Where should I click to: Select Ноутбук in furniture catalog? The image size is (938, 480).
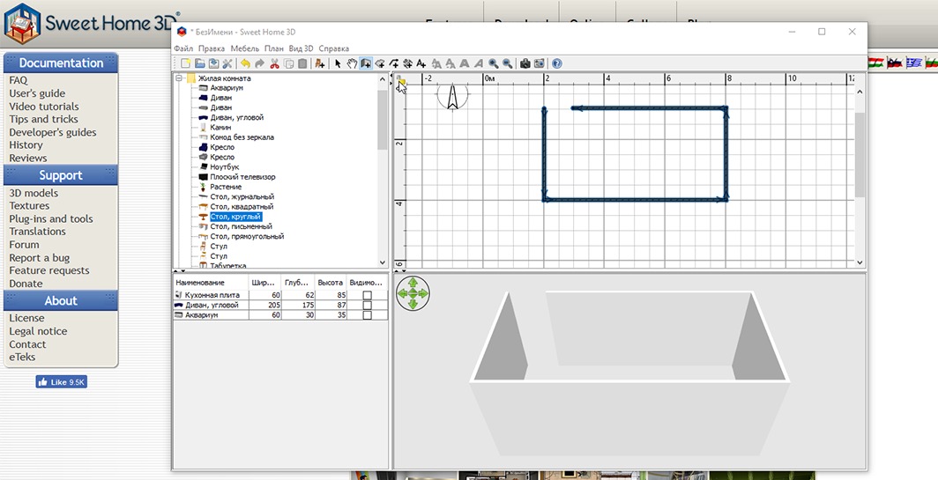[224, 166]
